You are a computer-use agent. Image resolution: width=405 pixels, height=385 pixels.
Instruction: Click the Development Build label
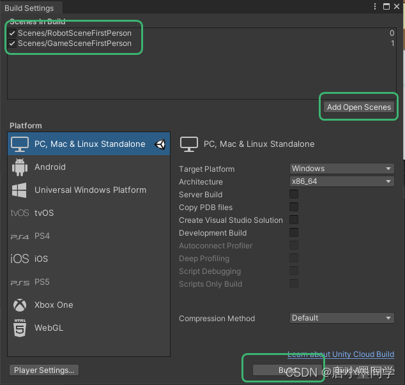[x=213, y=233]
